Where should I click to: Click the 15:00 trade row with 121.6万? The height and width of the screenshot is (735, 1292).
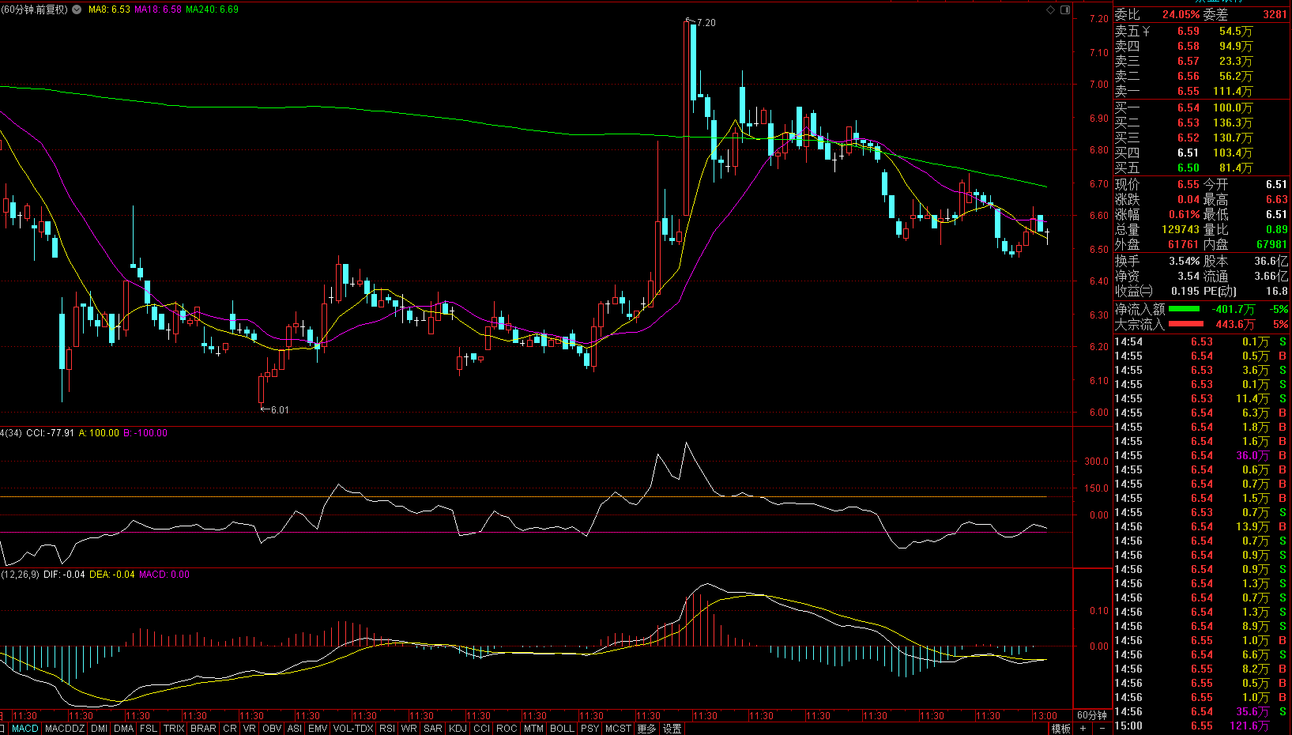click(x=1201, y=726)
